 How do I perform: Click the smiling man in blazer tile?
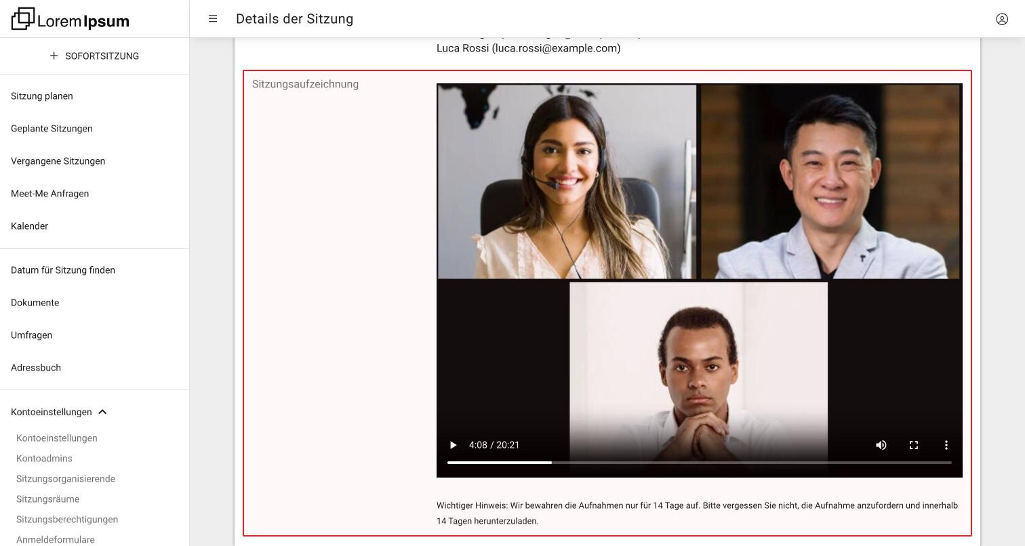point(830,182)
